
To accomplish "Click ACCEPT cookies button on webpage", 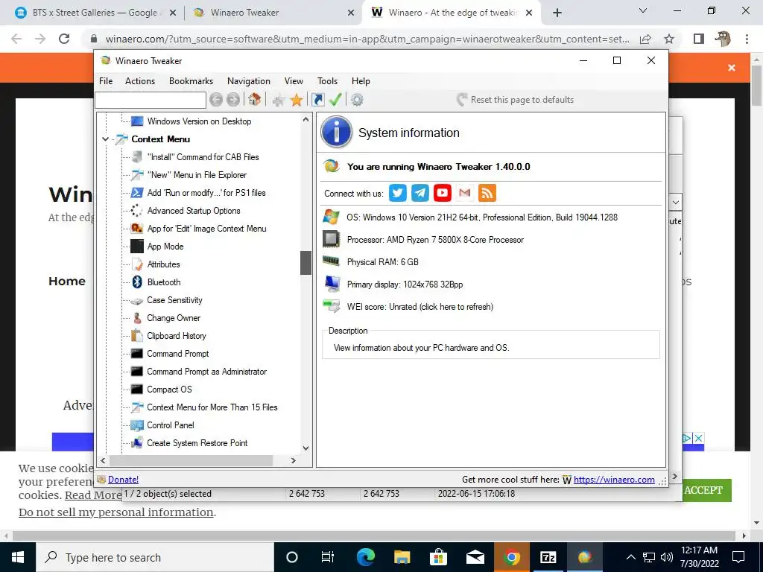I will point(703,490).
